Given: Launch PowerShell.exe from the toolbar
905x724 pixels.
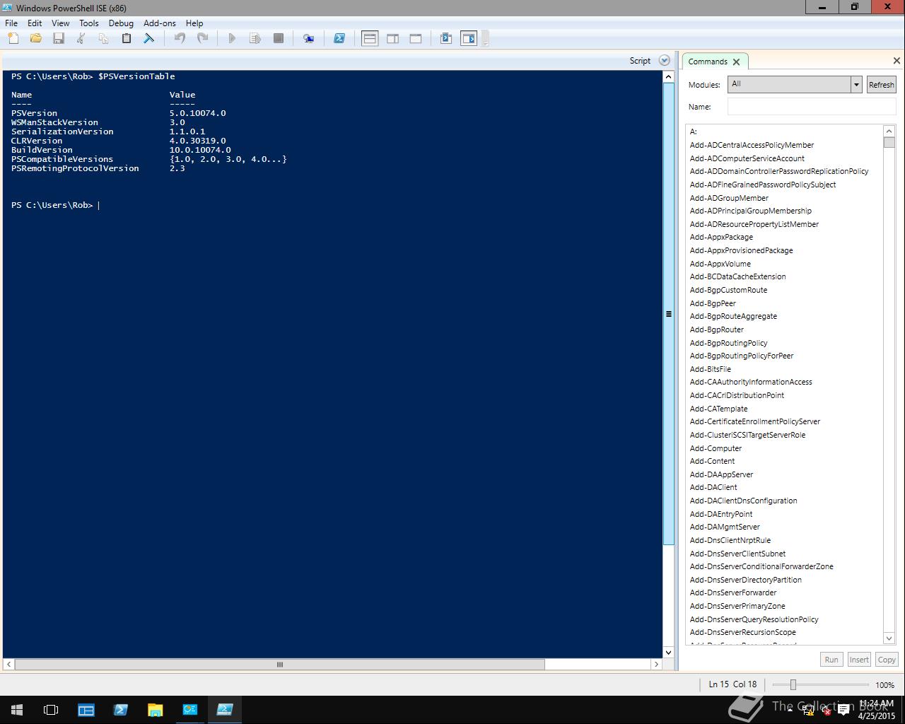Looking at the screenshot, I should coord(339,38).
